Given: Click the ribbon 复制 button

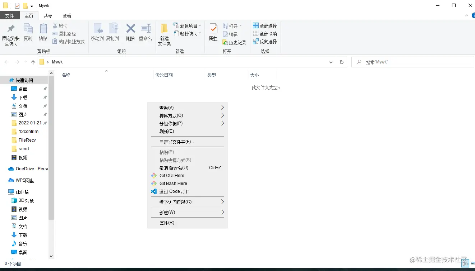Looking at the screenshot, I should coord(28,32).
